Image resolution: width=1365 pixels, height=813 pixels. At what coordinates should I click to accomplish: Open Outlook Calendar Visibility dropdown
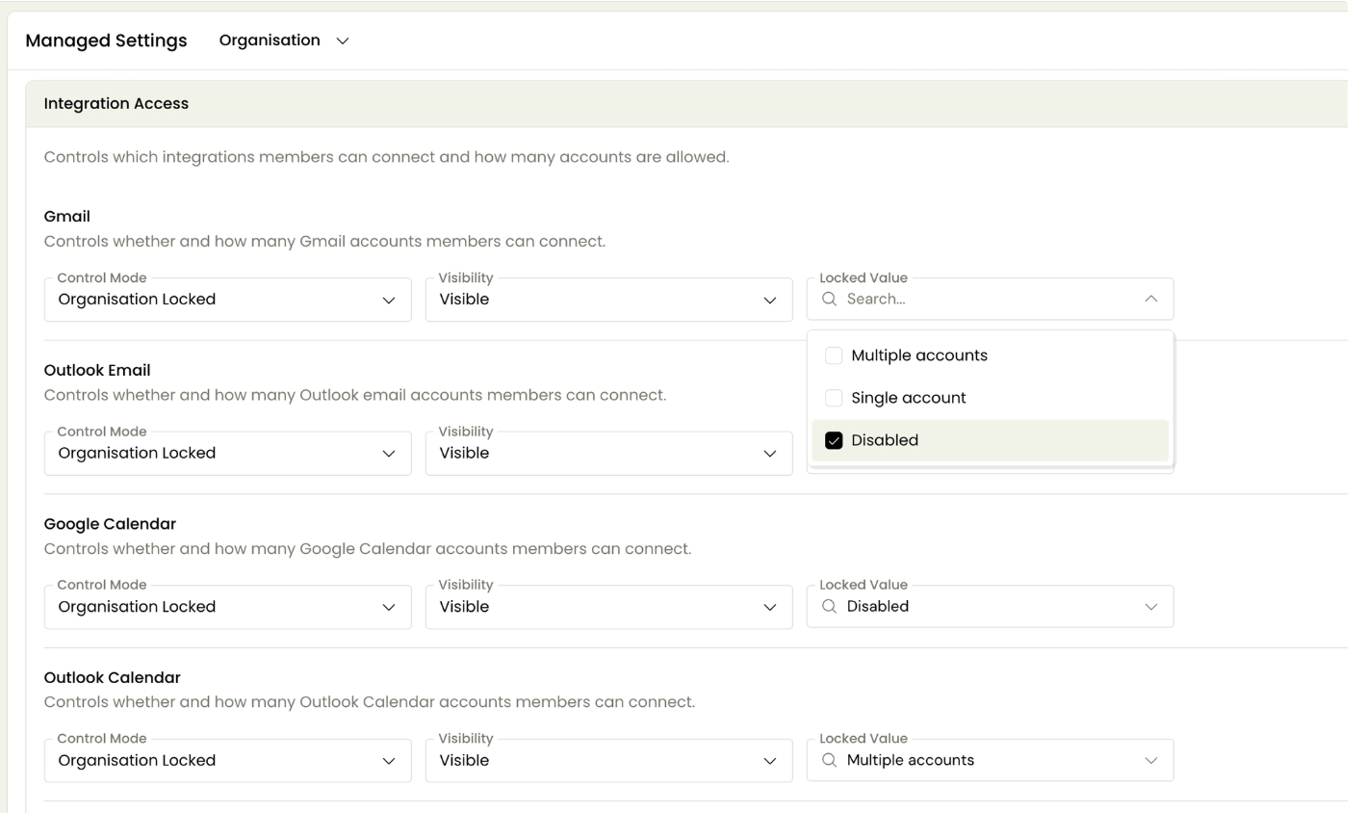[x=608, y=761]
